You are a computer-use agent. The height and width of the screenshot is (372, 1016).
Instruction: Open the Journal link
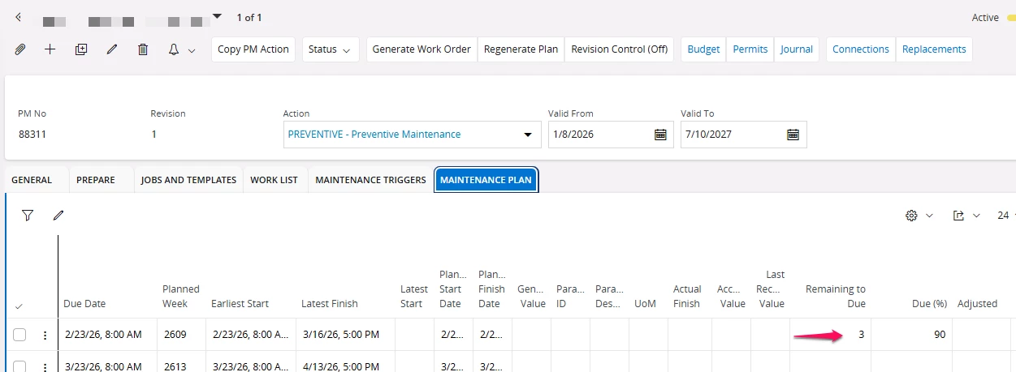tap(797, 49)
